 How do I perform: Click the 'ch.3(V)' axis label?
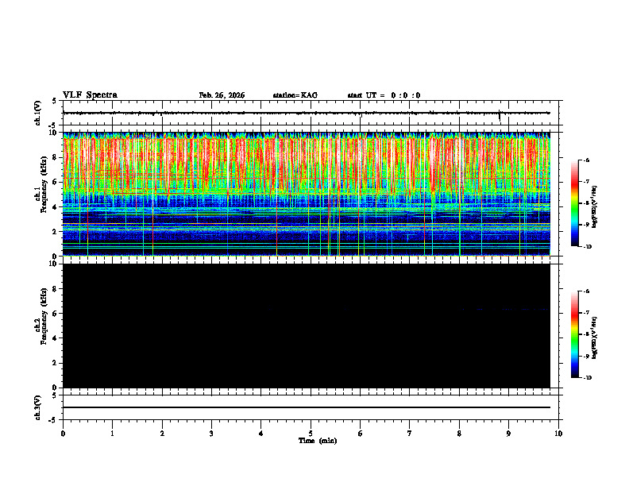tap(37, 407)
